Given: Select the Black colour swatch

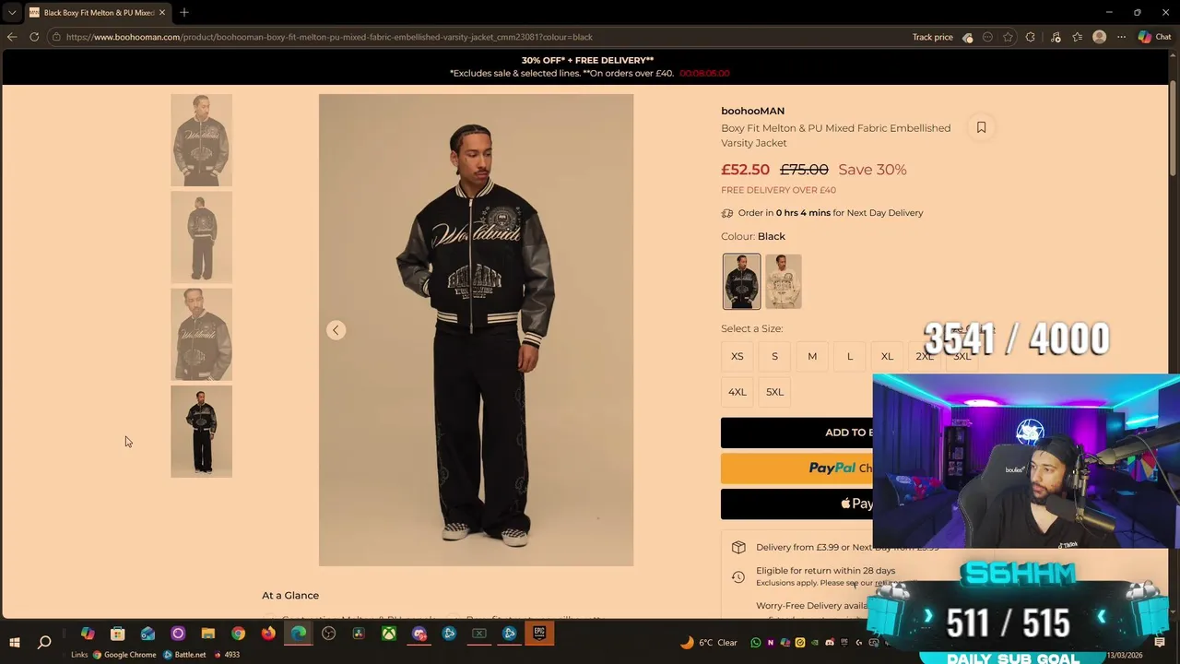Looking at the screenshot, I should [x=742, y=281].
